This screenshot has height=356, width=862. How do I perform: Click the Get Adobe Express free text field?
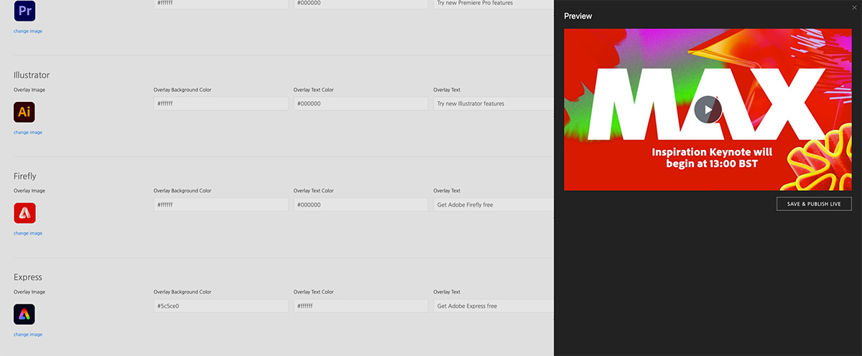(493, 306)
